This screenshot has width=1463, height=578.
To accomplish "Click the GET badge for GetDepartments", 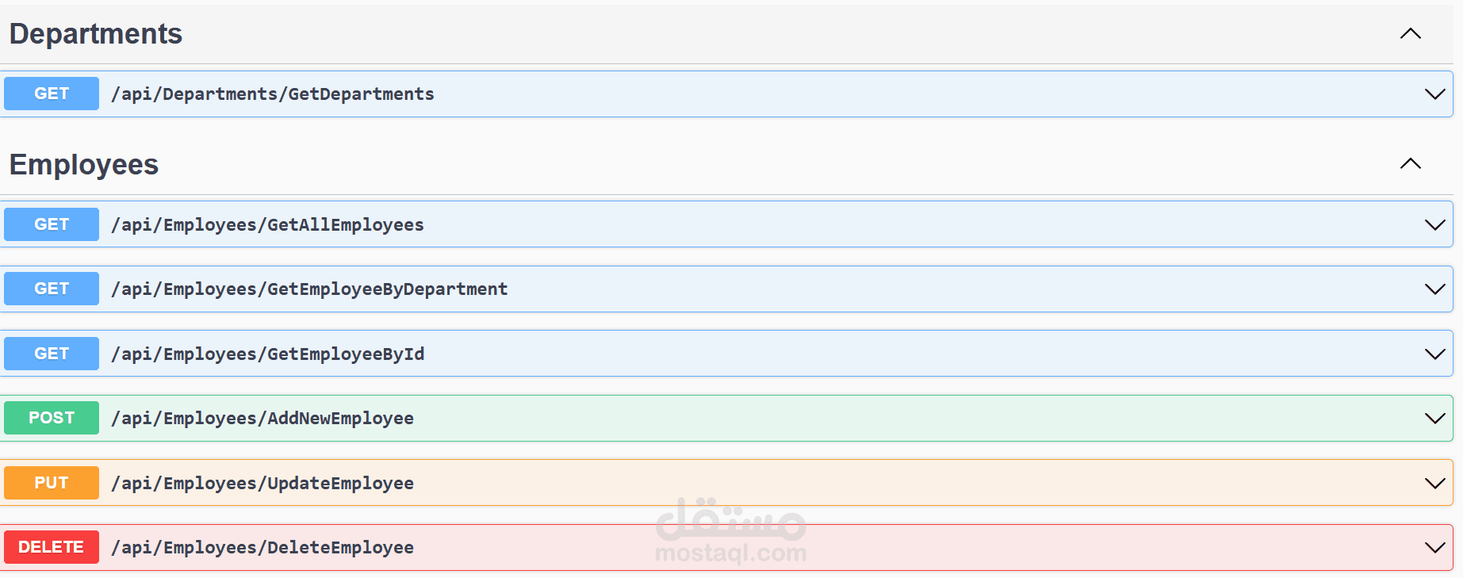I will (x=52, y=94).
